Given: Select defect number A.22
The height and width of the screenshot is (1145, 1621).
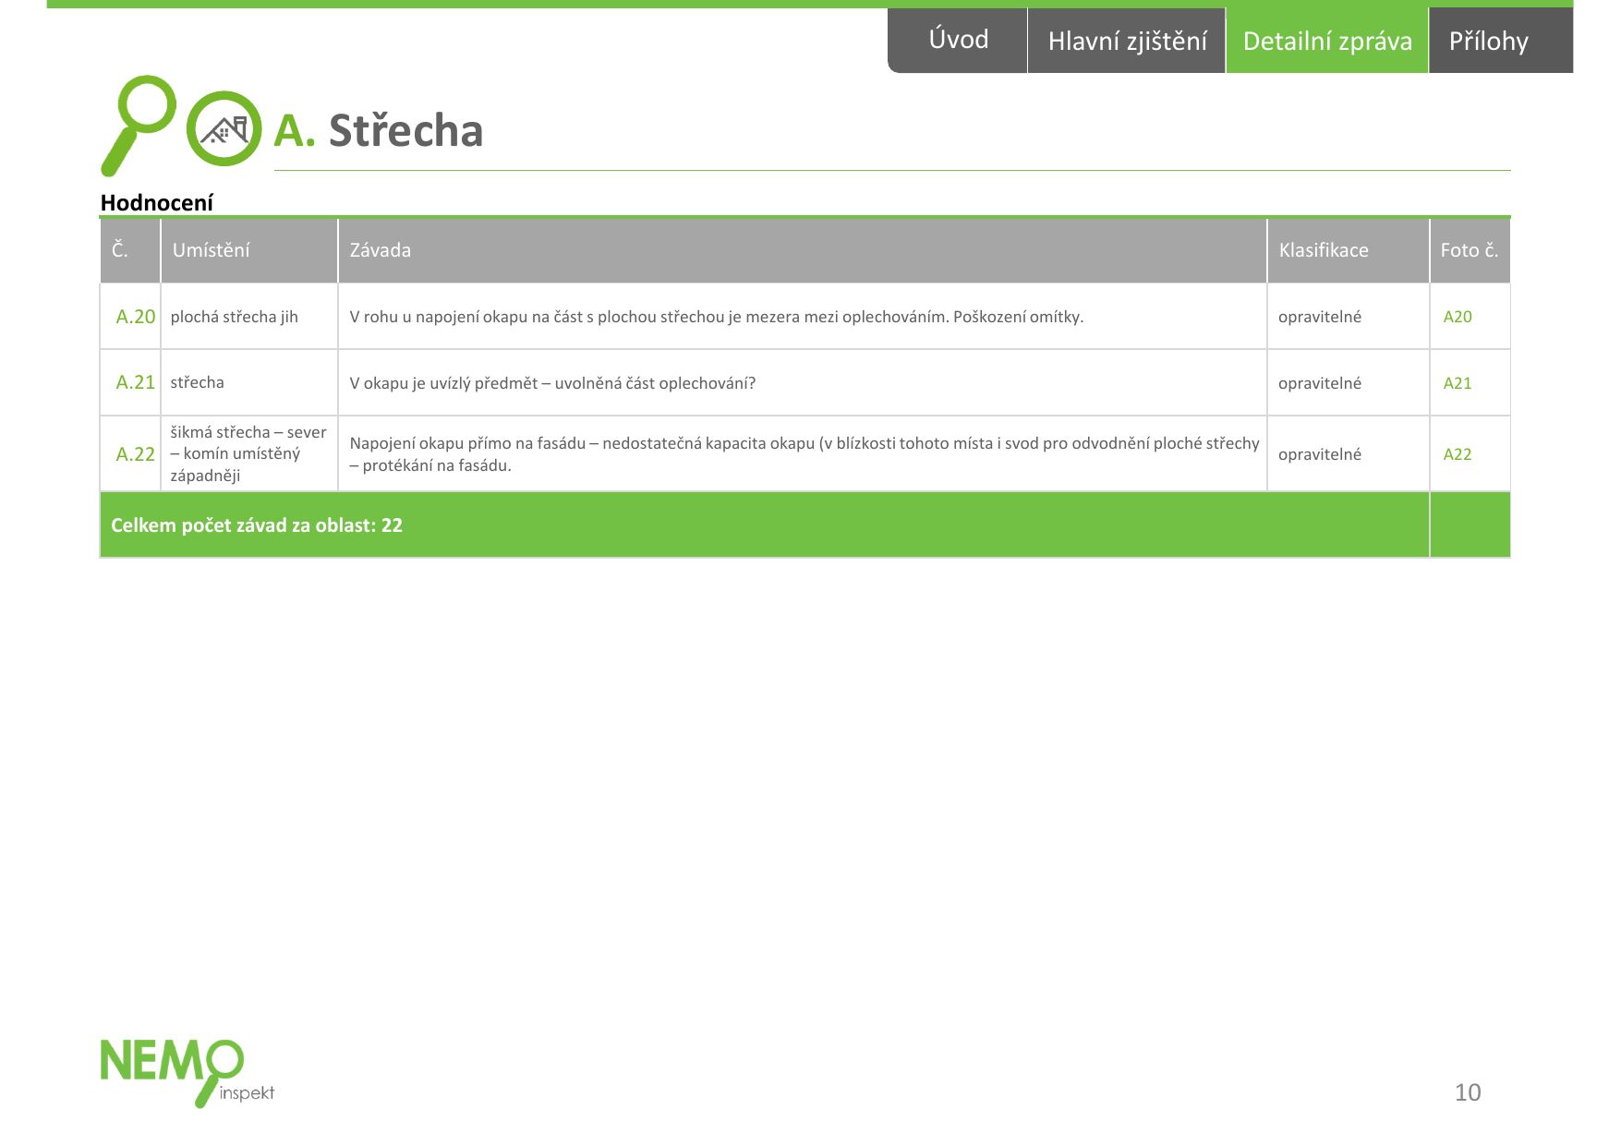Looking at the screenshot, I should click(x=135, y=454).
